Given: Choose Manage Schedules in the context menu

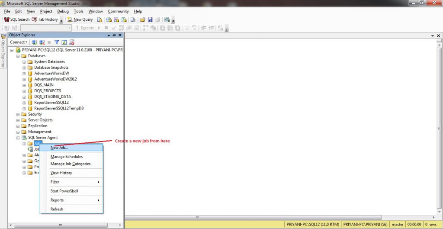Looking at the screenshot, I should [x=67, y=157].
